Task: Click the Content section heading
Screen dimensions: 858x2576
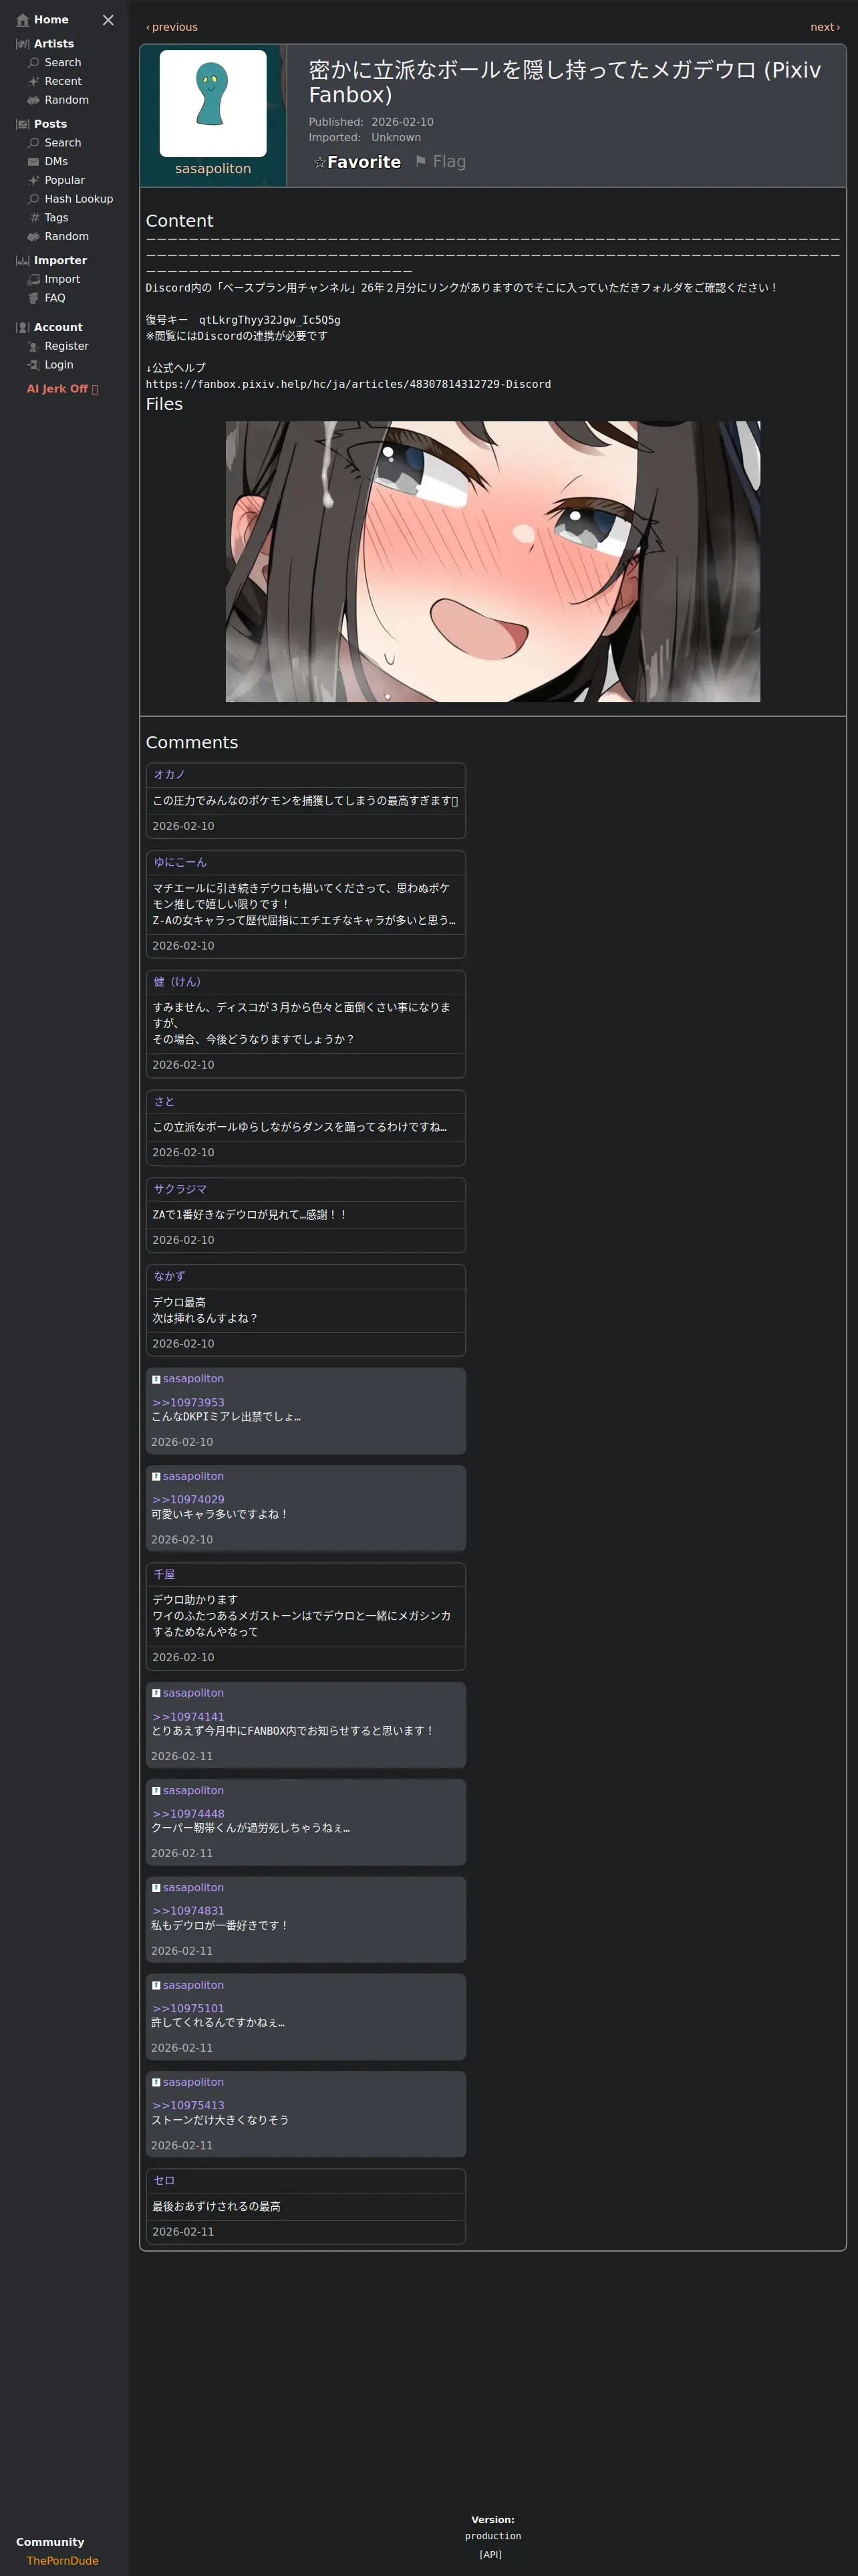Action: click(180, 221)
